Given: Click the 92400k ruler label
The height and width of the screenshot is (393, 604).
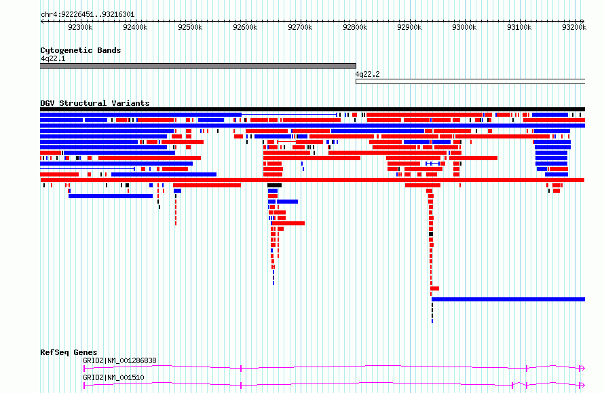Looking at the screenshot, I should click(x=135, y=27).
